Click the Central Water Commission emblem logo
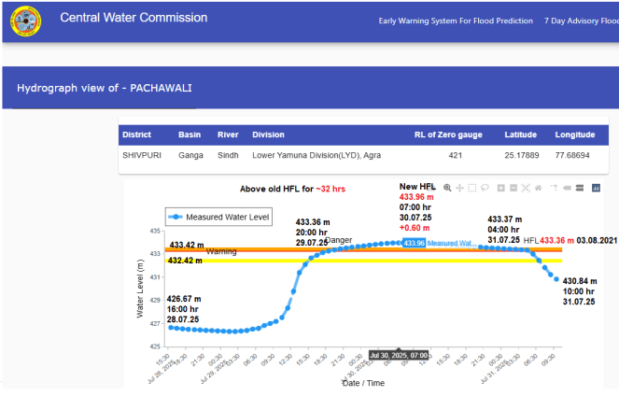The width and height of the screenshot is (619, 410). pos(25,21)
